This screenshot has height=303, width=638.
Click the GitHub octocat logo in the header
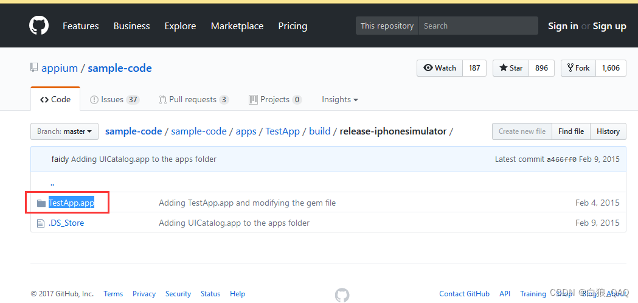click(39, 26)
